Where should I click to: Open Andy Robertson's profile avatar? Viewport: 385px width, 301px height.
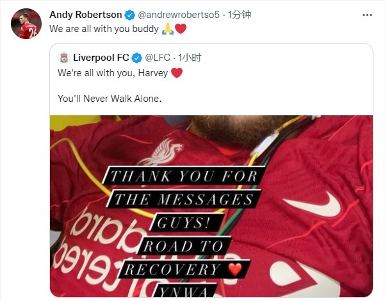pyautogui.click(x=26, y=24)
